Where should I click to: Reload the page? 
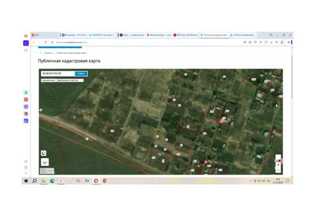point(45,42)
